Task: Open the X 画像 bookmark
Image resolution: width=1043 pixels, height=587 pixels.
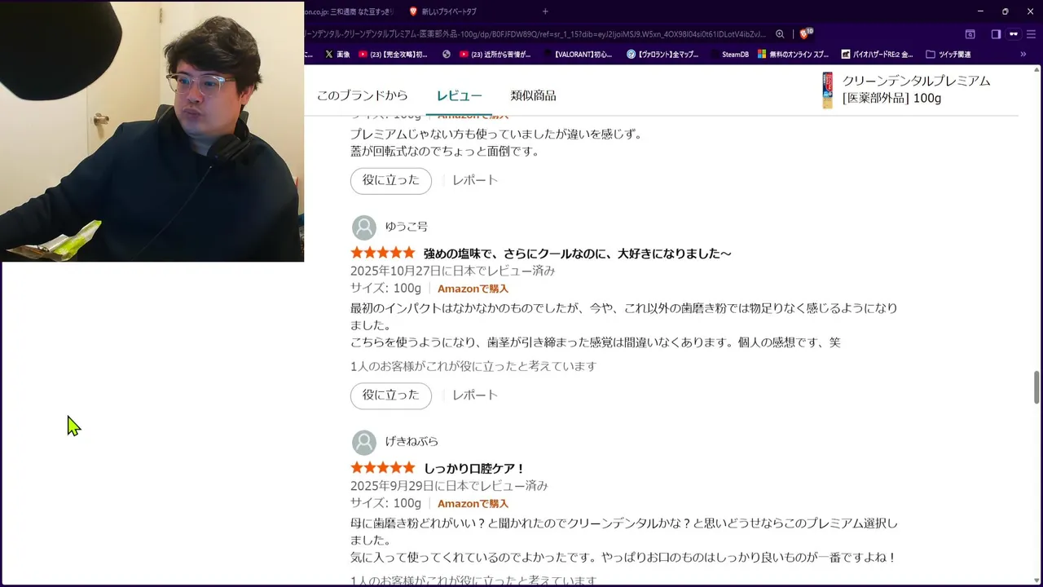Action: coord(337,55)
